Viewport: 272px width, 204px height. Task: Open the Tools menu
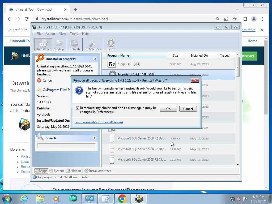click(74, 34)
